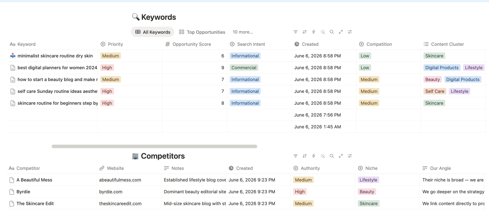Click the created date June 6, 2026 7:56 PM

[318, 115]
